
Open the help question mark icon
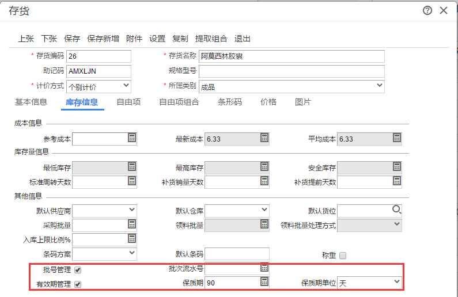tap(427, 10)
